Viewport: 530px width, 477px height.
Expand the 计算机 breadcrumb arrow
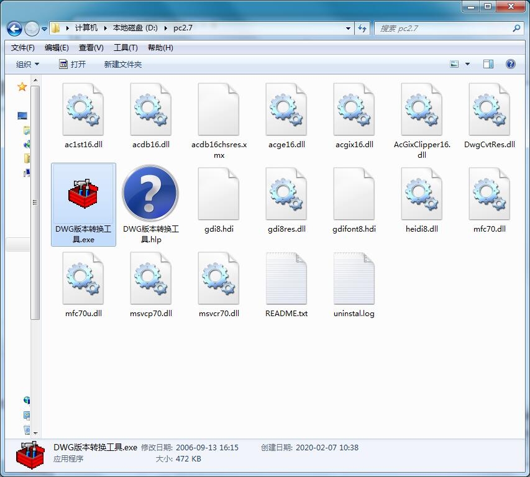[x=106, y=28]
